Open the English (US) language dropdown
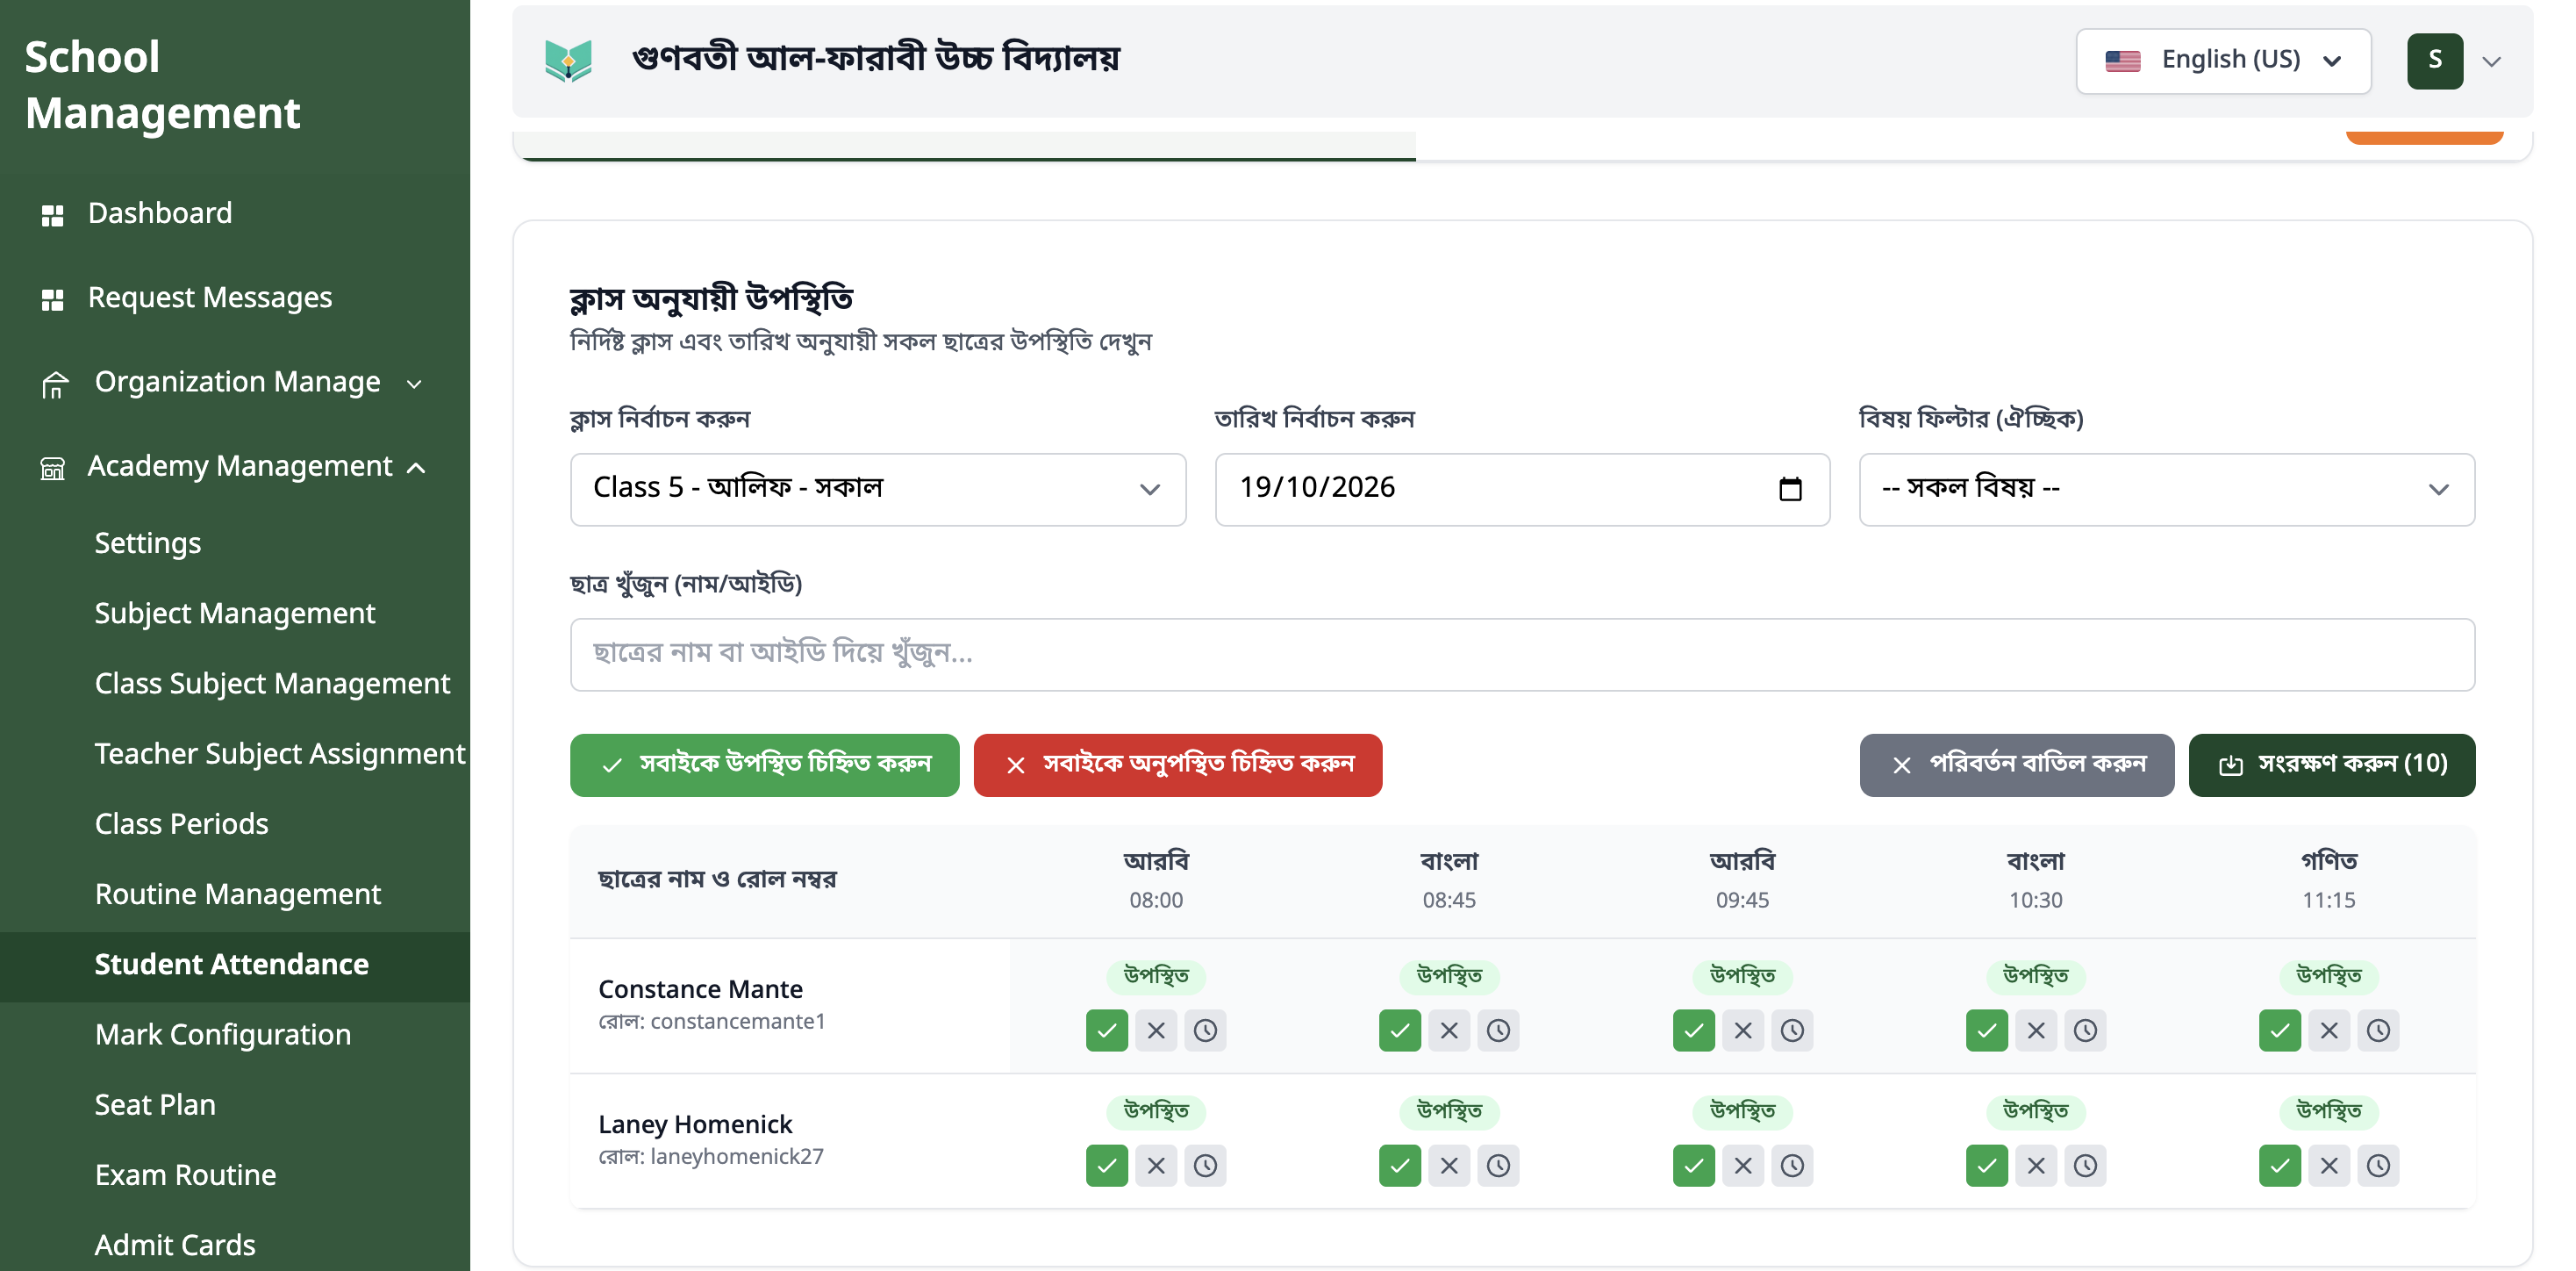 (x=2223, y=61)
